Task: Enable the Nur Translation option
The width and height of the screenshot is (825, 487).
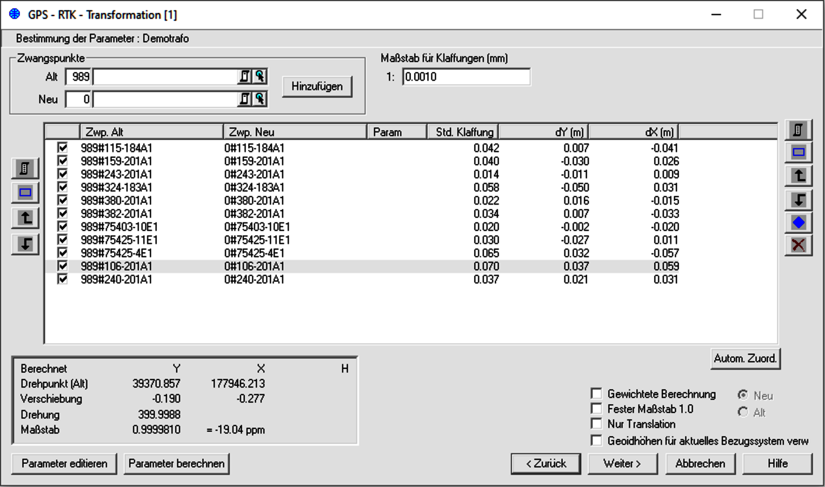Action: click(596, 424)
